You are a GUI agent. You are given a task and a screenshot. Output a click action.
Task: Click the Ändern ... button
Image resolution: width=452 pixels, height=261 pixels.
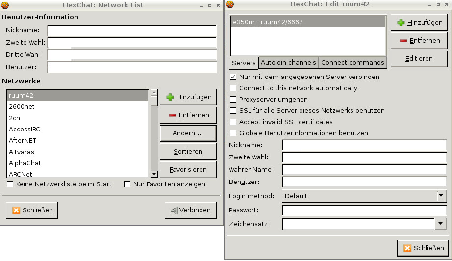click(x=188, y=133)
